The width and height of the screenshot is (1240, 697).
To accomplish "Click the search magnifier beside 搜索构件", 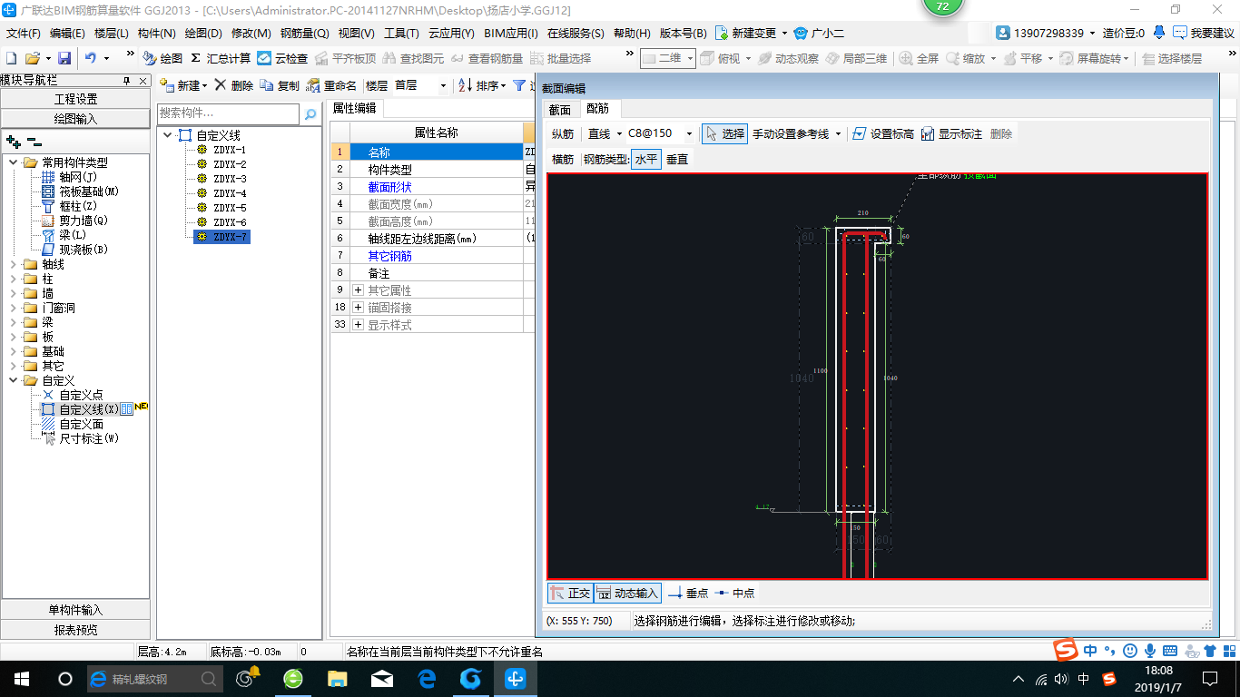I will pyautogui.click(x=310, y=114).
